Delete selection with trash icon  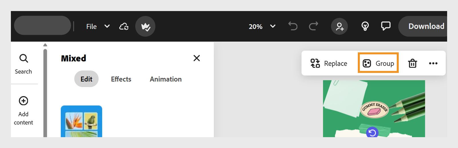[412, 63]
